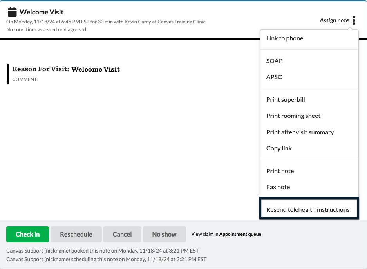This screenshot has width=367, height=269.
Task: Click the COMMENT: label
Action: pos(25,79)
